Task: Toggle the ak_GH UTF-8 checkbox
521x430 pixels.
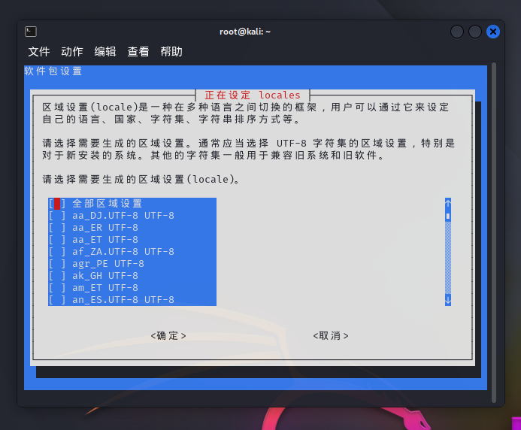Action: 57,275
